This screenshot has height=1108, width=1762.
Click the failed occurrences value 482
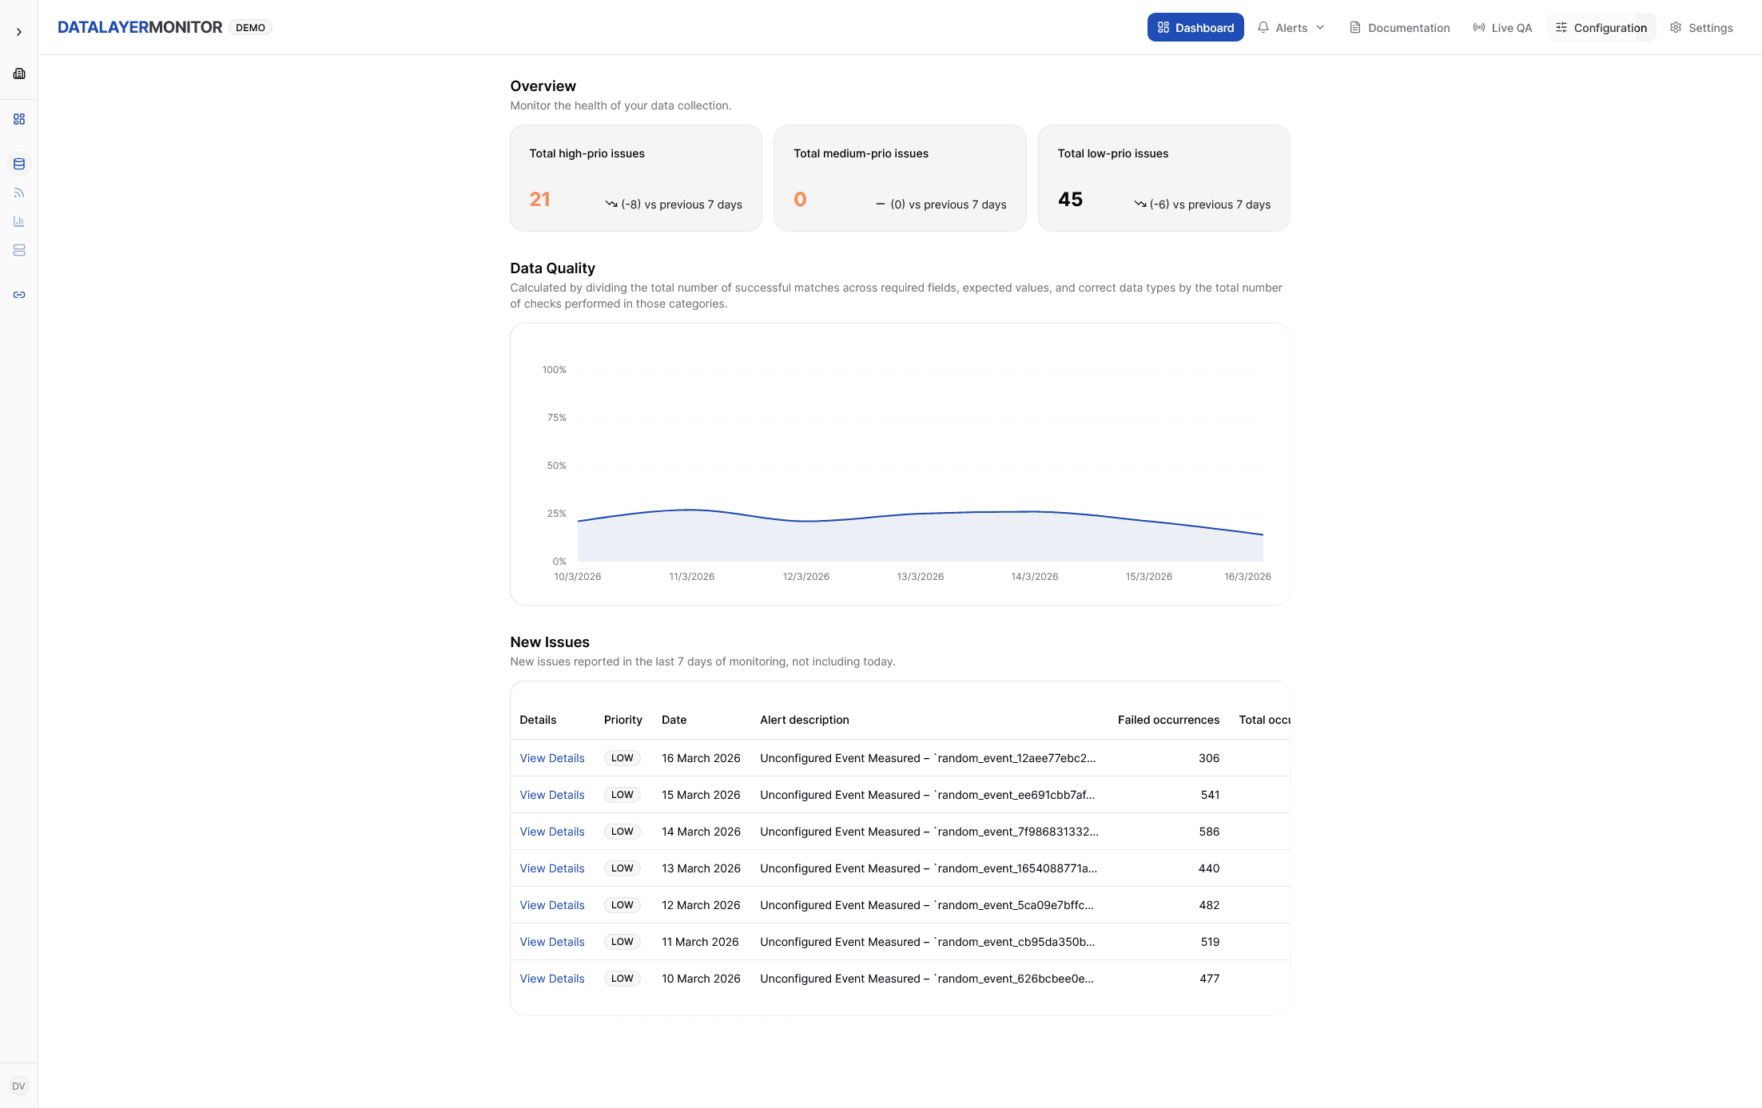[x=1209, y=905]
